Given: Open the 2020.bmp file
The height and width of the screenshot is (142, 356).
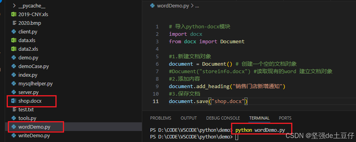Looking at the screenshot, I should tap(30, 23).
